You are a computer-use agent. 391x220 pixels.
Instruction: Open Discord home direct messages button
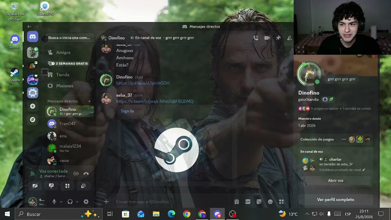tap(33, 37)
